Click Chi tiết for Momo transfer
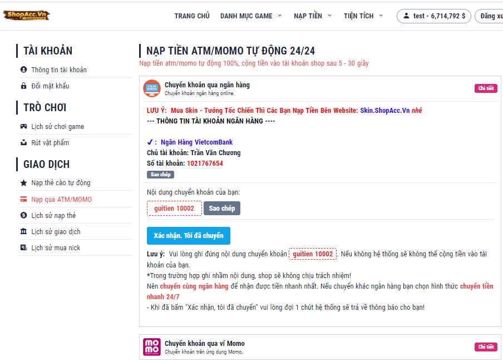Viewport: 503px width, 362px height. click(486, 346)
